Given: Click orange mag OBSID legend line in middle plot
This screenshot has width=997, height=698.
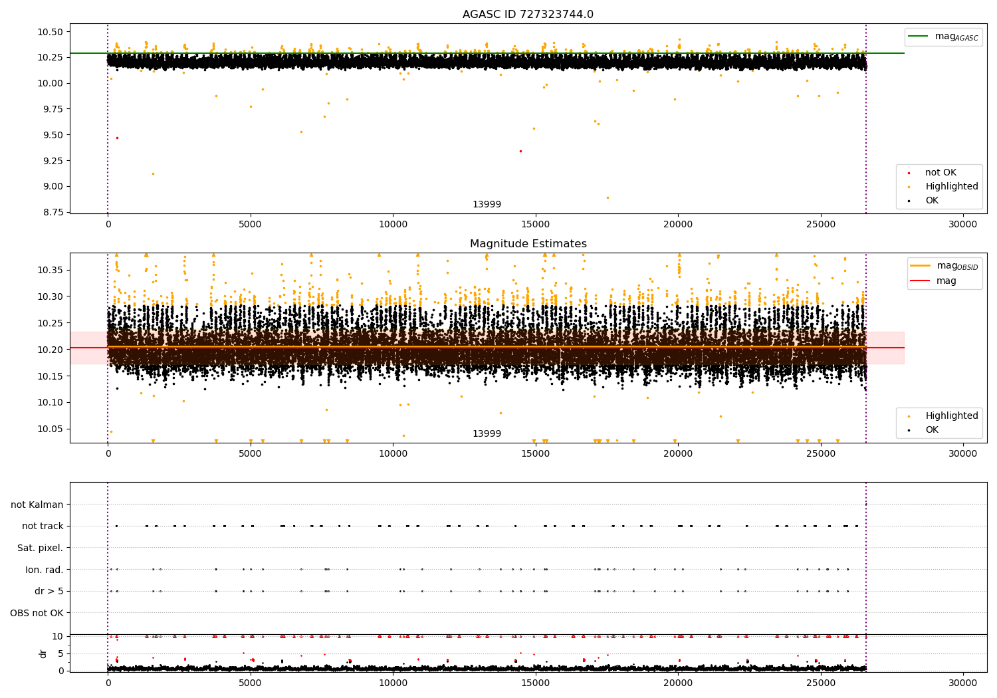Looking at the screenshot, I should click(x=921, y=266).
